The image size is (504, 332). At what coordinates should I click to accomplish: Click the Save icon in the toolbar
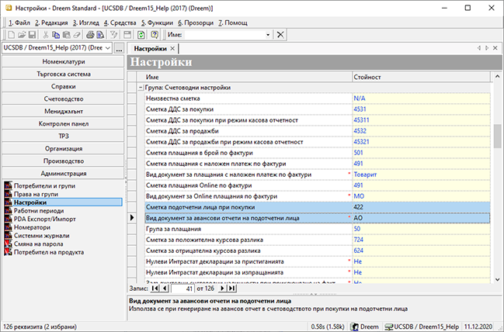32,35
